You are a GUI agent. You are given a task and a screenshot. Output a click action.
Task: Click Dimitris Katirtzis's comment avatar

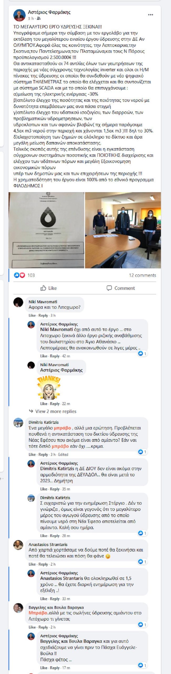click(18, 423)
